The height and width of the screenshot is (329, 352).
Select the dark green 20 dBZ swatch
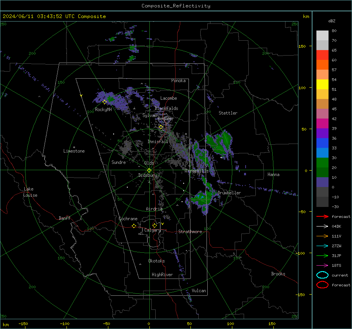tap(322, 173)
